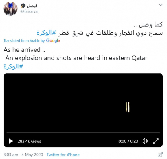Open the profile picture of faisalva_

click(10, 9)
